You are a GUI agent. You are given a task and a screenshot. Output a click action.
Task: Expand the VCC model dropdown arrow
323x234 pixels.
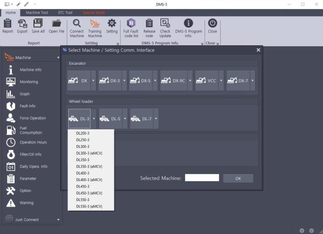tap(221, 80)
